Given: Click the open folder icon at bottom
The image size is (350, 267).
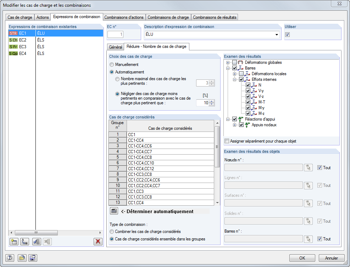Looking at the screenshot, I should tap(22, 258).
